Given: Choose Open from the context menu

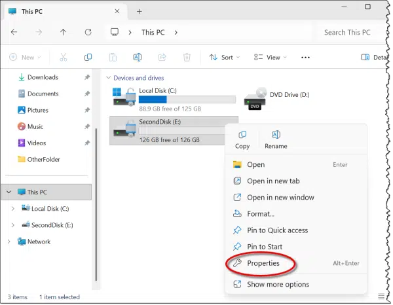Looking at the screenshot, I should point(296,164).
